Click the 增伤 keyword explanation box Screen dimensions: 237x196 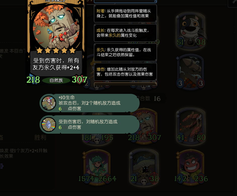(125, 72)
